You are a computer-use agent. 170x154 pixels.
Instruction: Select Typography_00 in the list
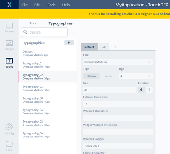coord(48,100)
